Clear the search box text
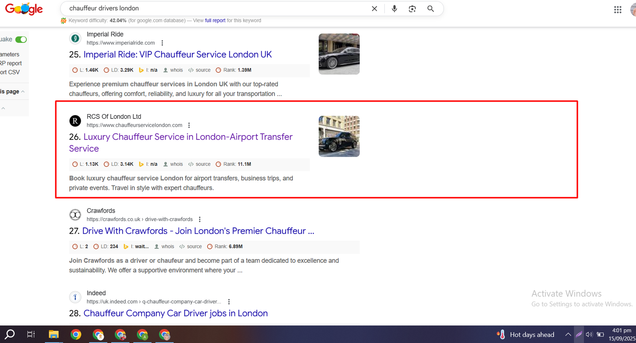Image resolution: width=636 pixels, height=343 pixels. click(374, 8)
